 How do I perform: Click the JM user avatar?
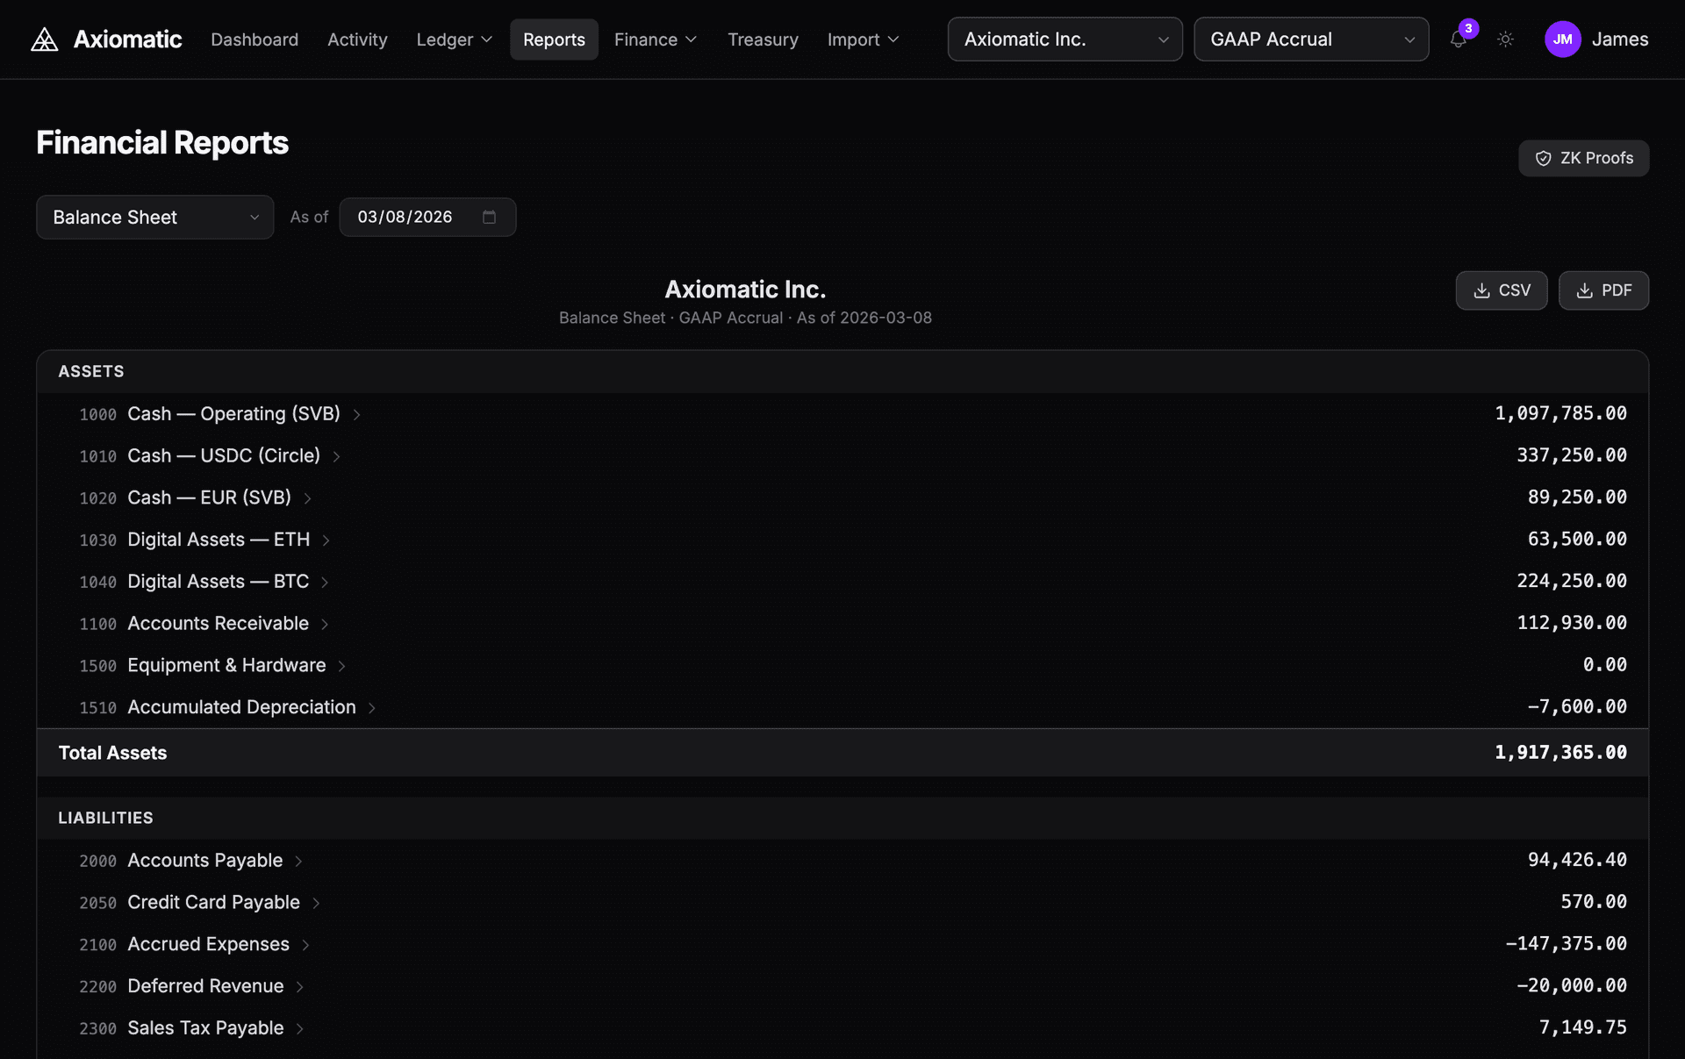pos(1562,39)
